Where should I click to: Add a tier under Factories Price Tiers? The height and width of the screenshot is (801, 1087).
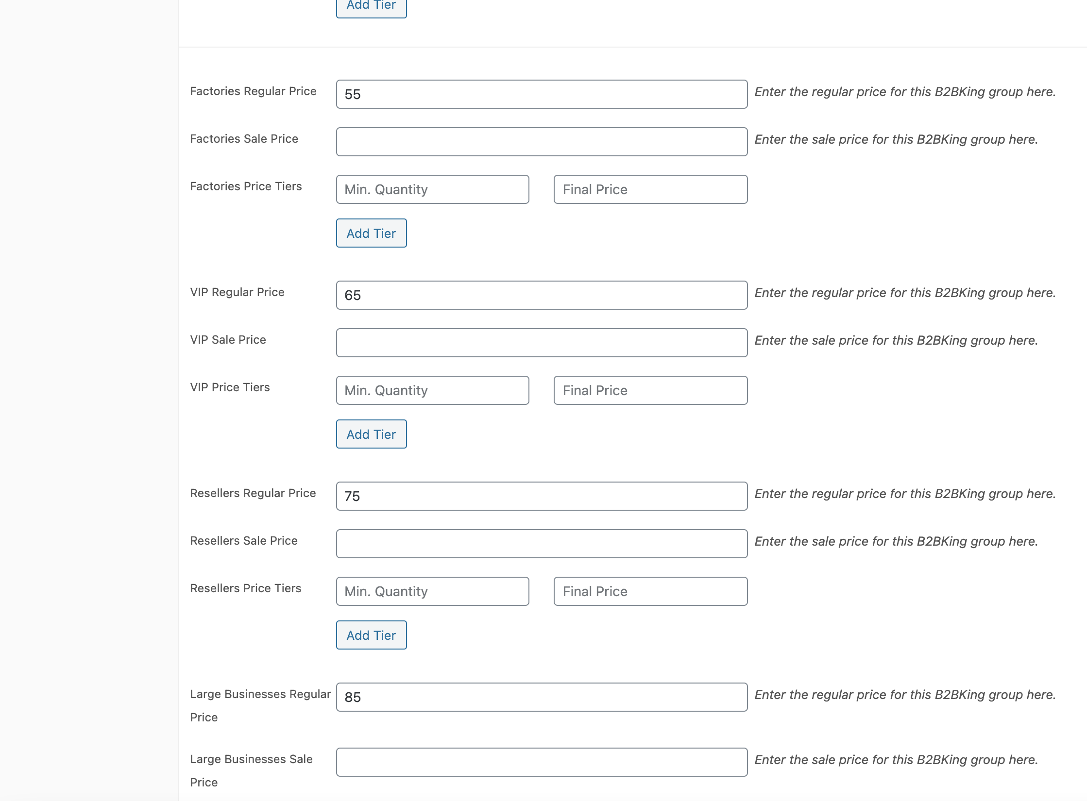pos(372,233)
